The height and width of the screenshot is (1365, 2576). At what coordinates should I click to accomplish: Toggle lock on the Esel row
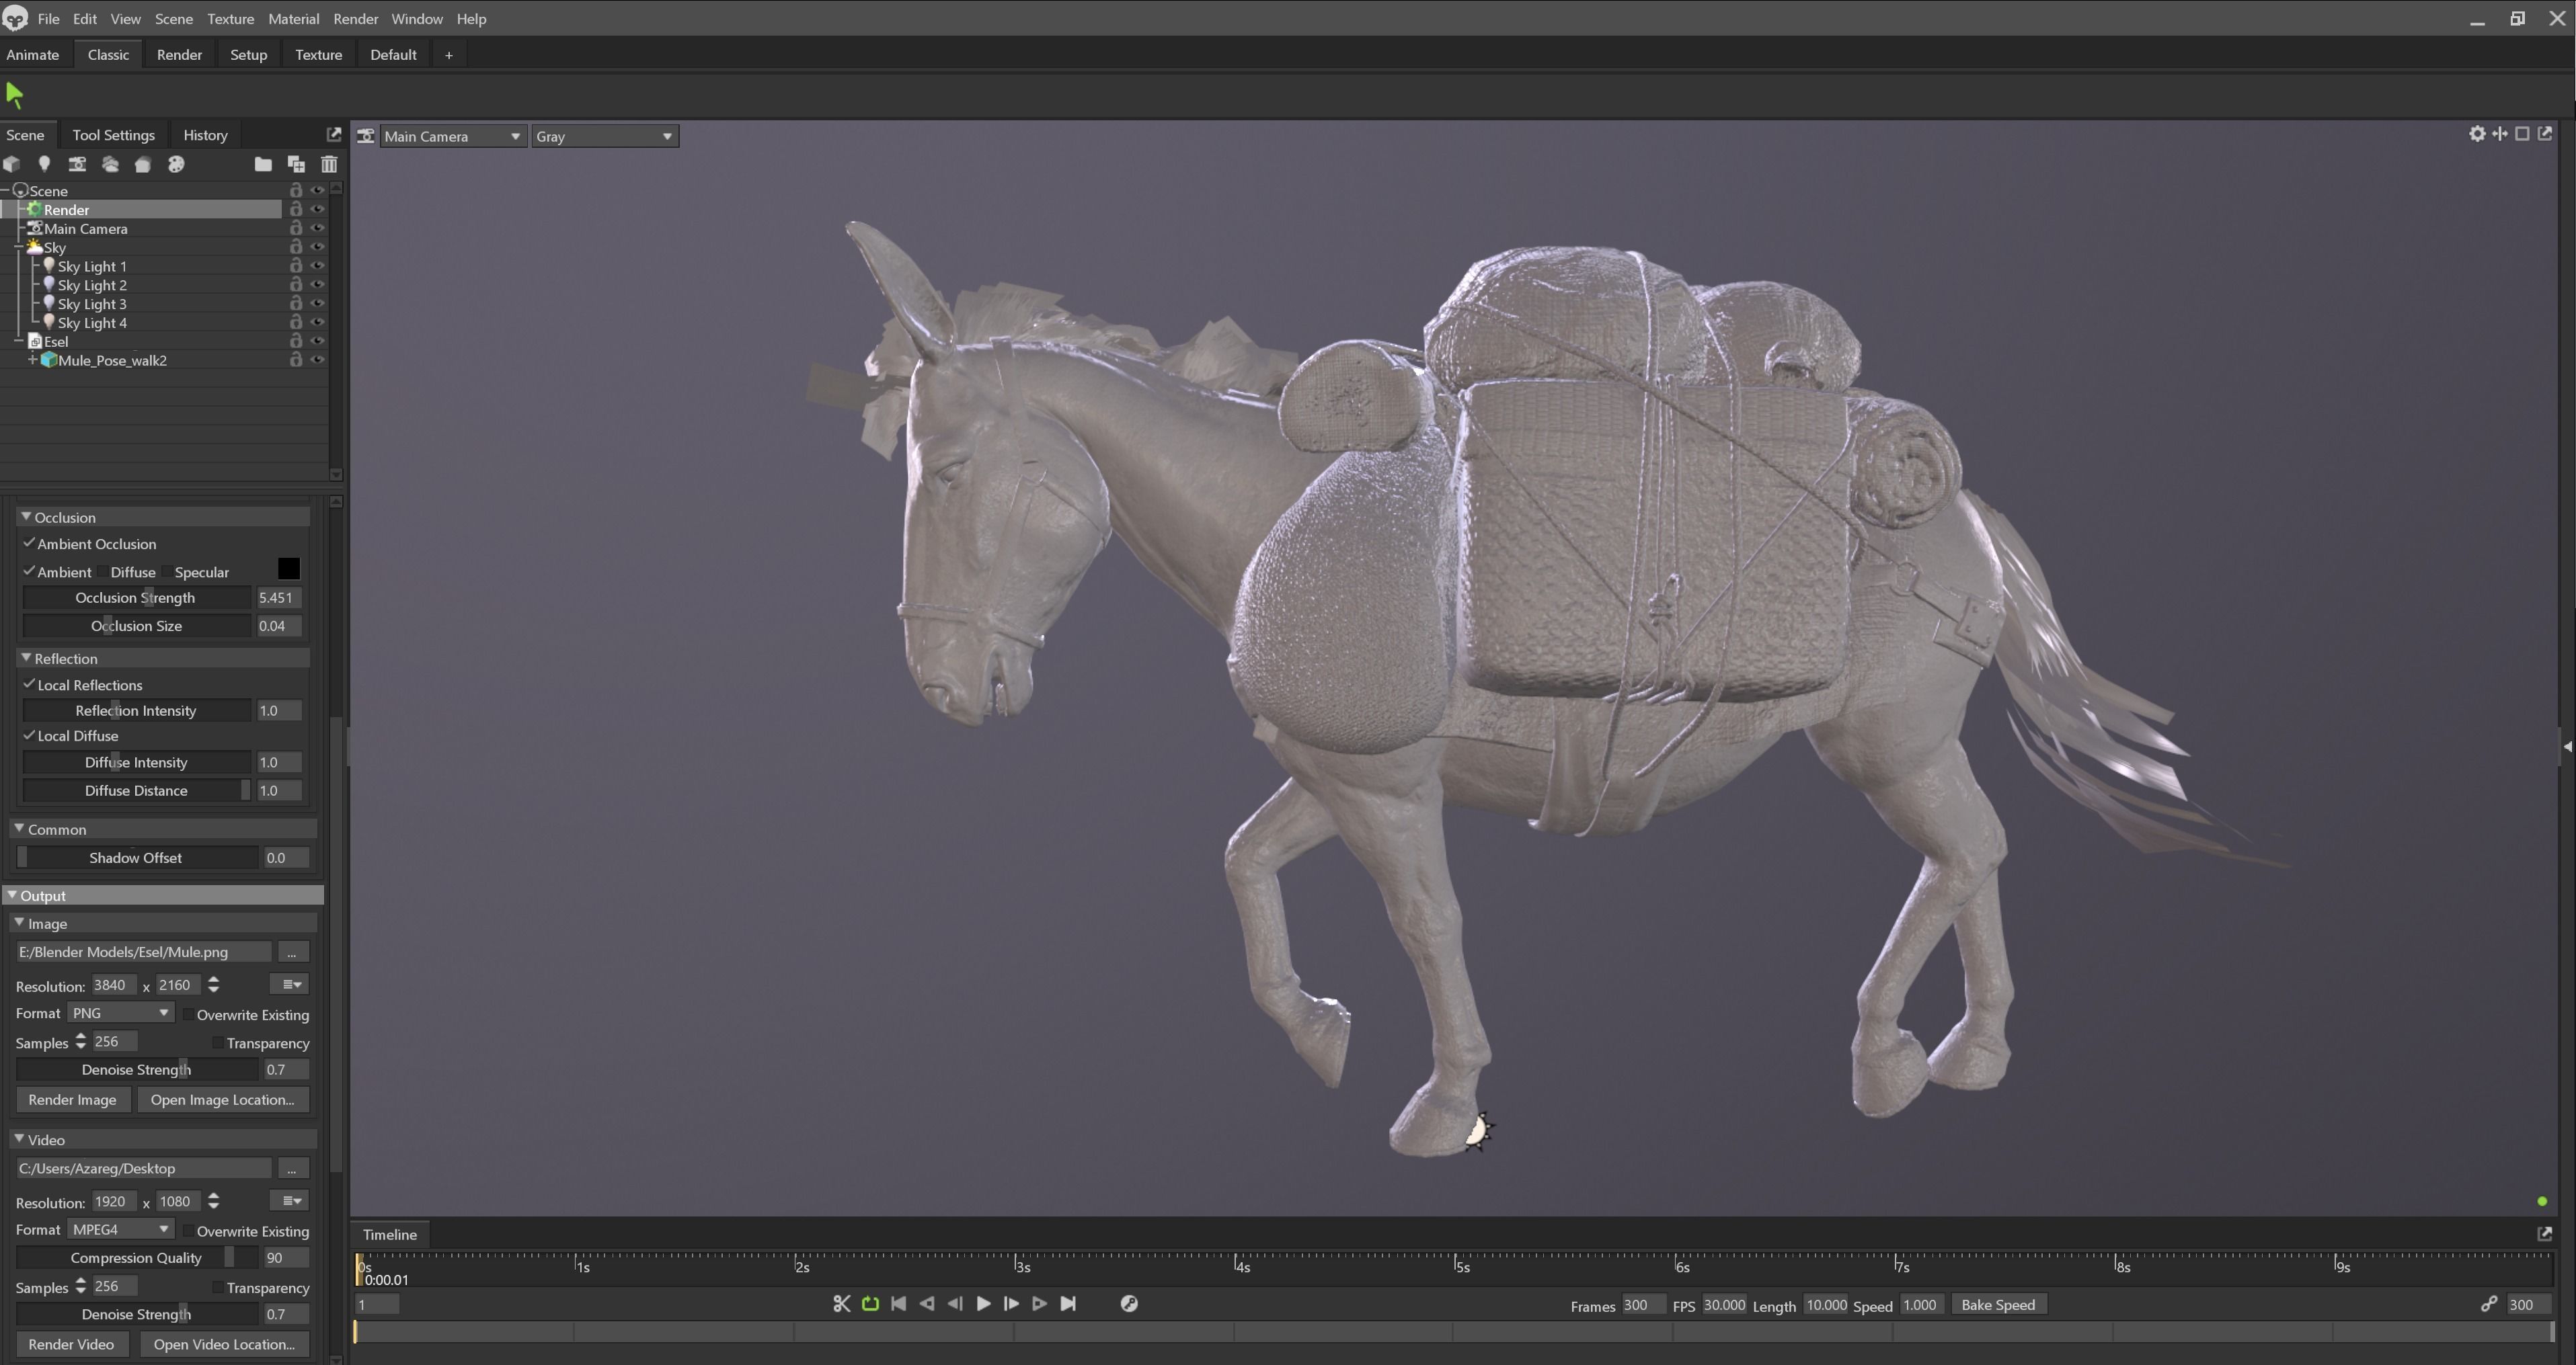[x=296, y=341]
